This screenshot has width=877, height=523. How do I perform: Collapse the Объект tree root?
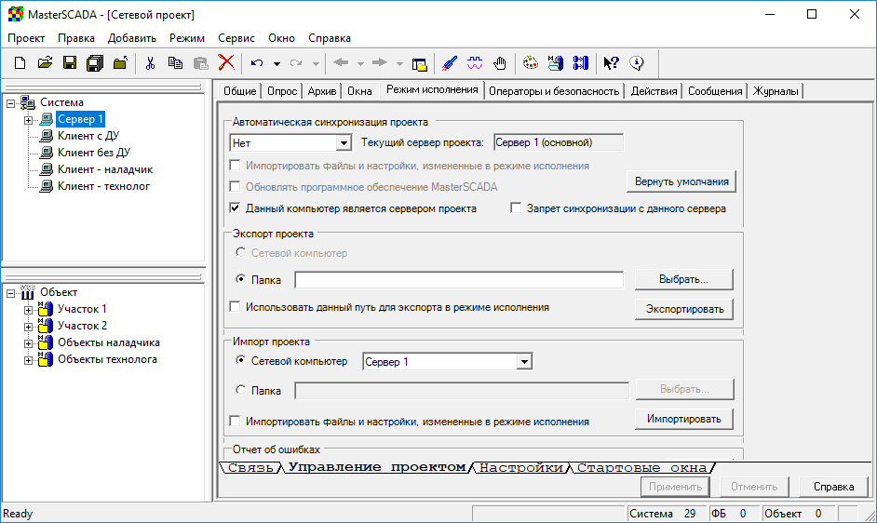click(x=10, y=293)
